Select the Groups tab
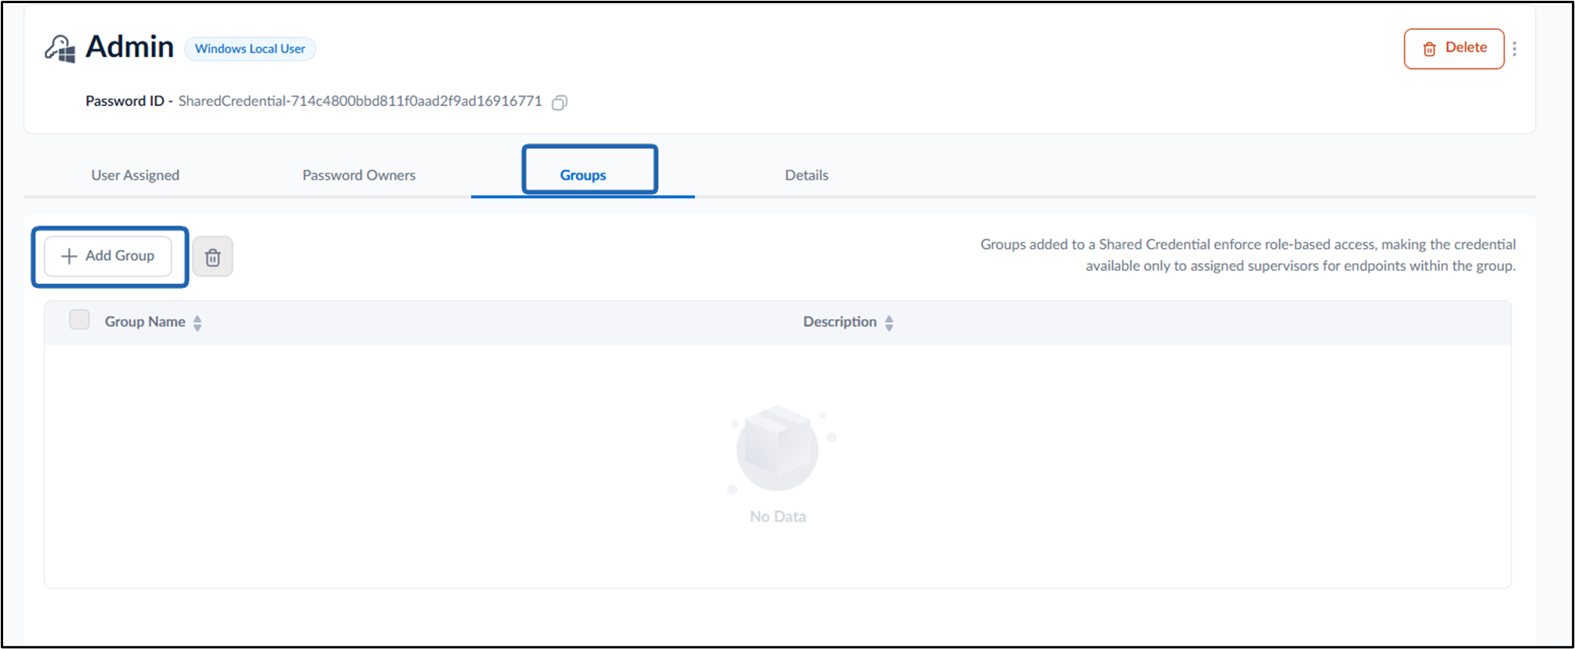The height and width of the screenshot is (649, 1575). click(583, 175)
